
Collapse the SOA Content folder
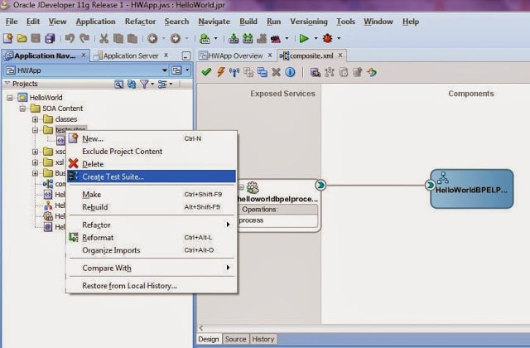point(22,109)
